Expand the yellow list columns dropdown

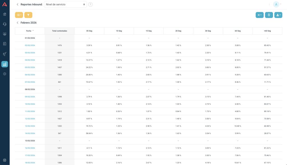click(19, 15)
